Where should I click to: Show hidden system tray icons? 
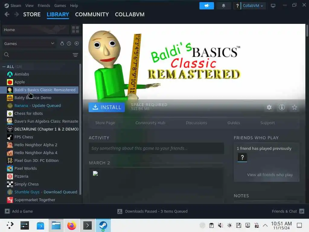coord(265,225)
